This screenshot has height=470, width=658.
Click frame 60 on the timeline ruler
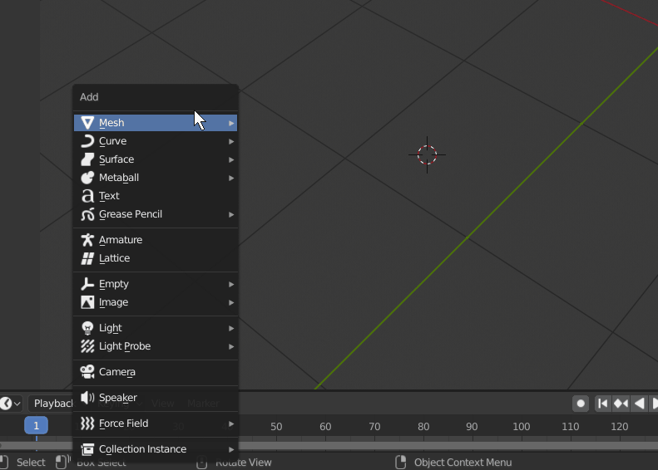pos(325,427)
